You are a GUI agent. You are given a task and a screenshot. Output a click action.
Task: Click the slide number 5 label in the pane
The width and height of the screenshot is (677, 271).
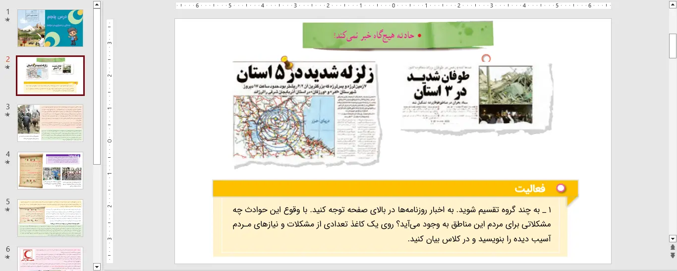click(7, 202)
